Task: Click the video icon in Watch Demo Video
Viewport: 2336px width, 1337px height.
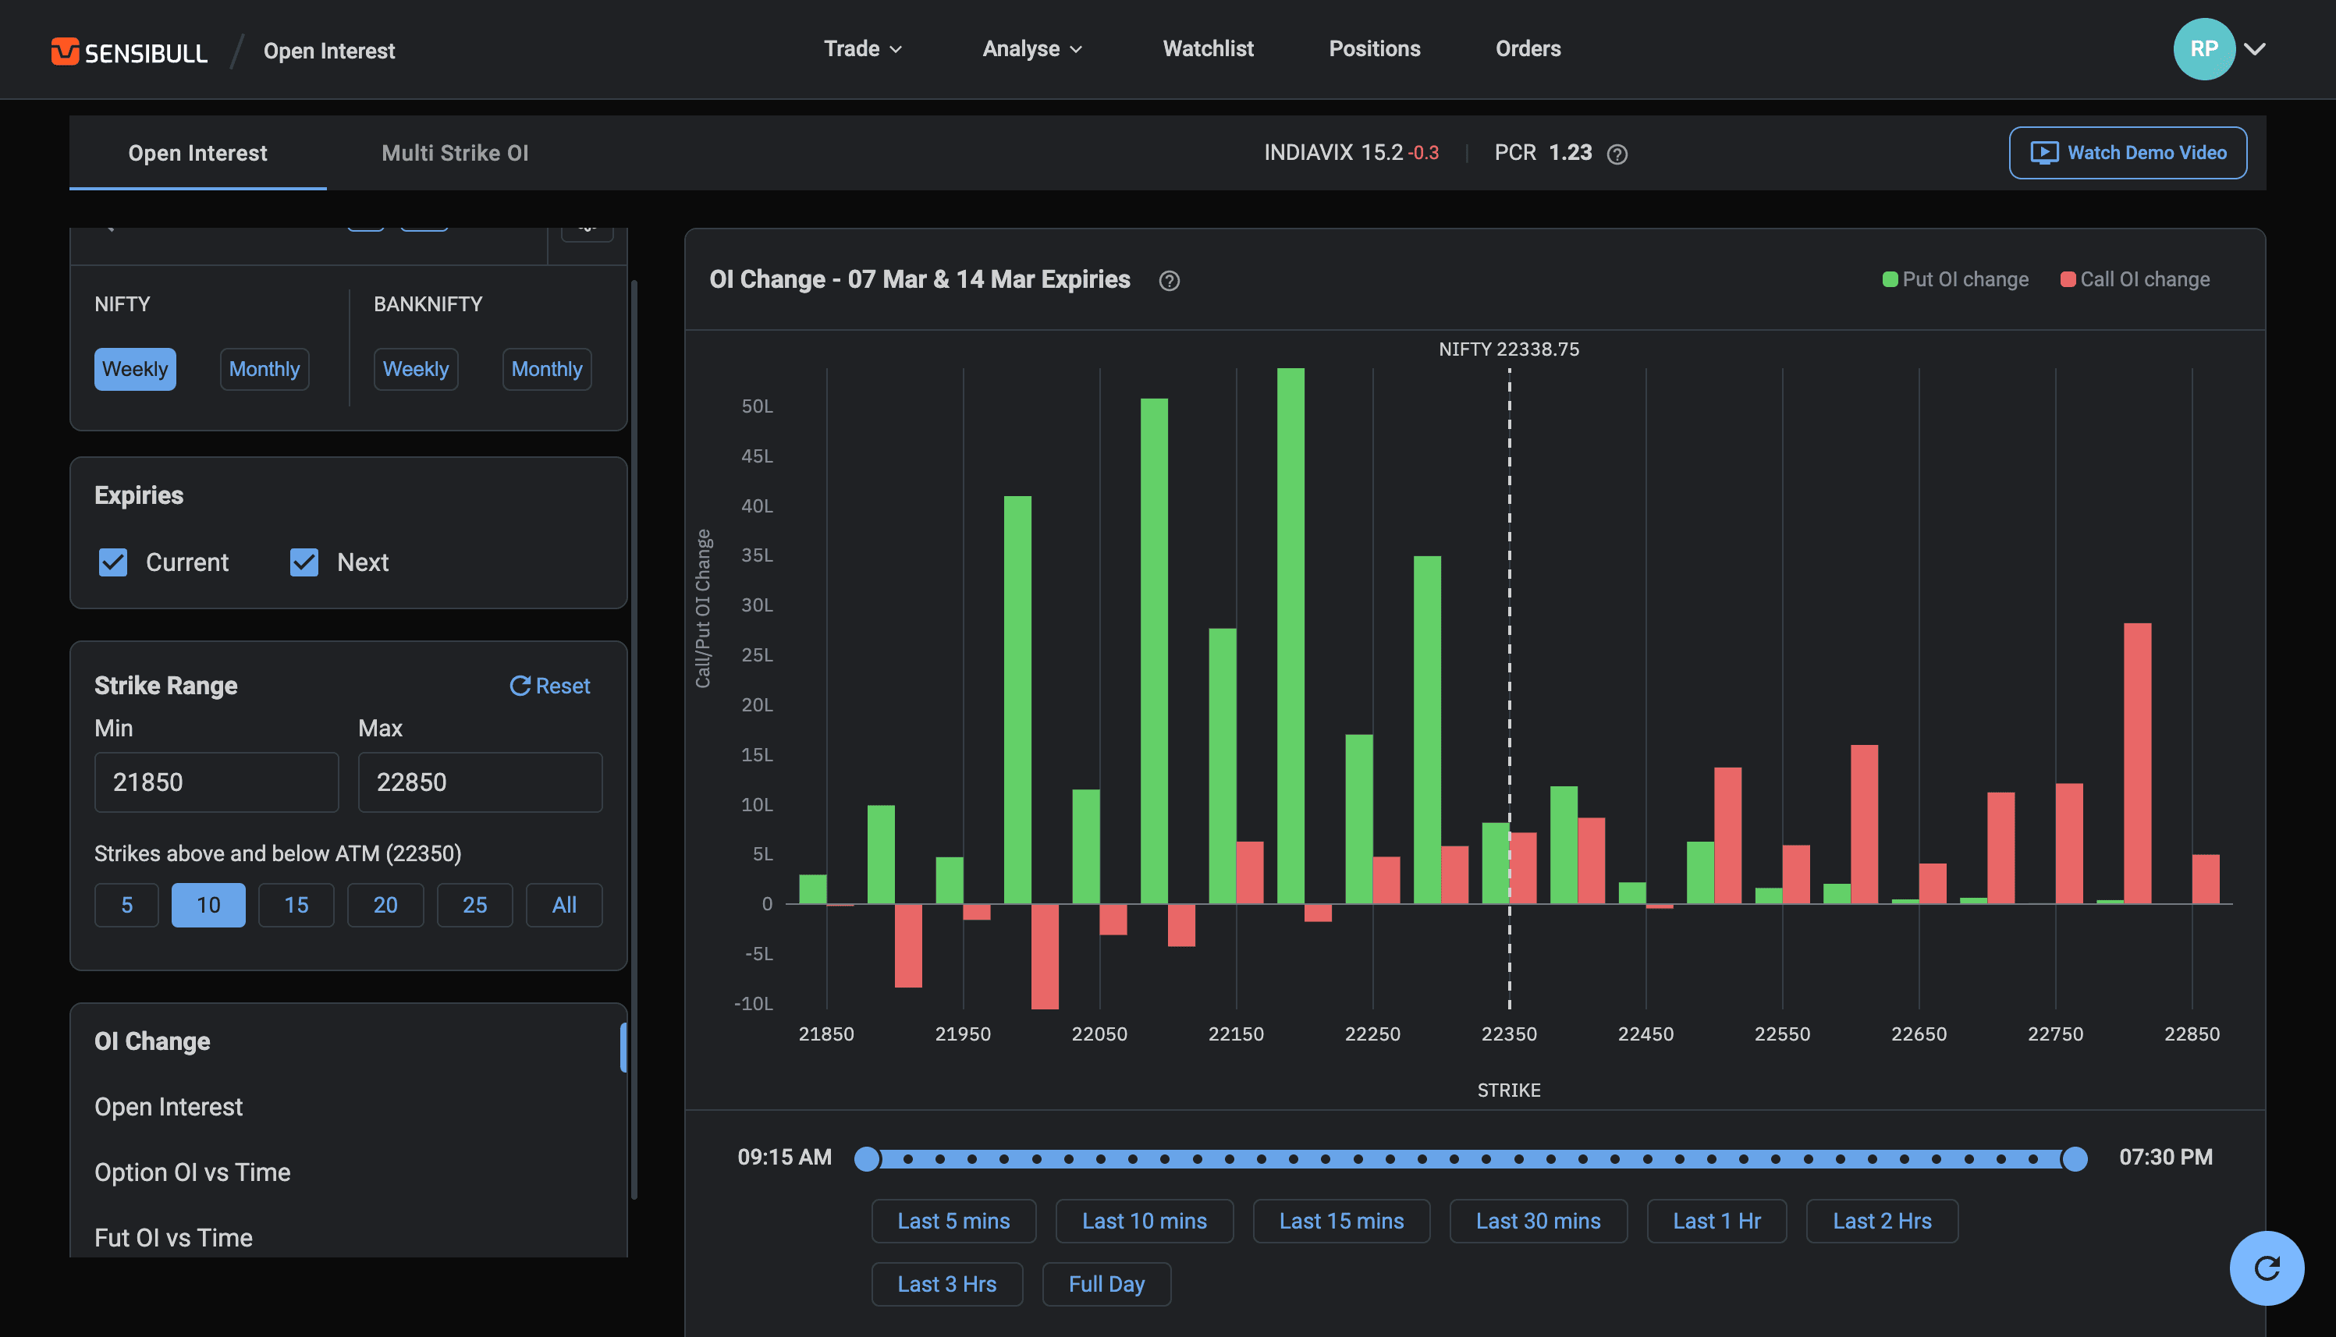Action: point(2043,152)
